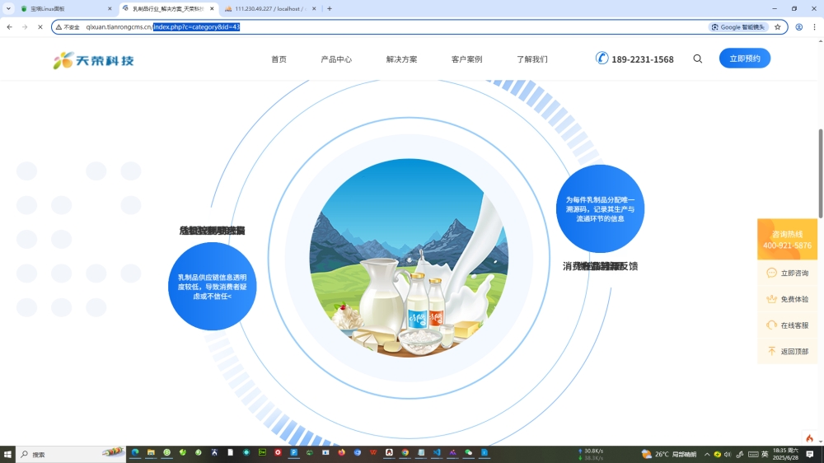This screenshot has height=463, width=824.
Task: Click the 咨询热线 400-921-5876 orange box
Action: click(x=787, y=239)
